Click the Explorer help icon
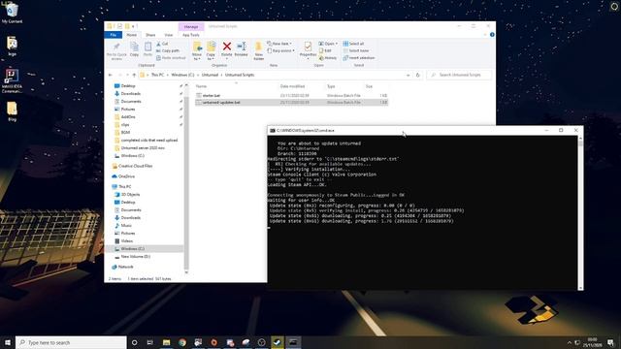This screenshot has width=621, height=349. point(492,35)
